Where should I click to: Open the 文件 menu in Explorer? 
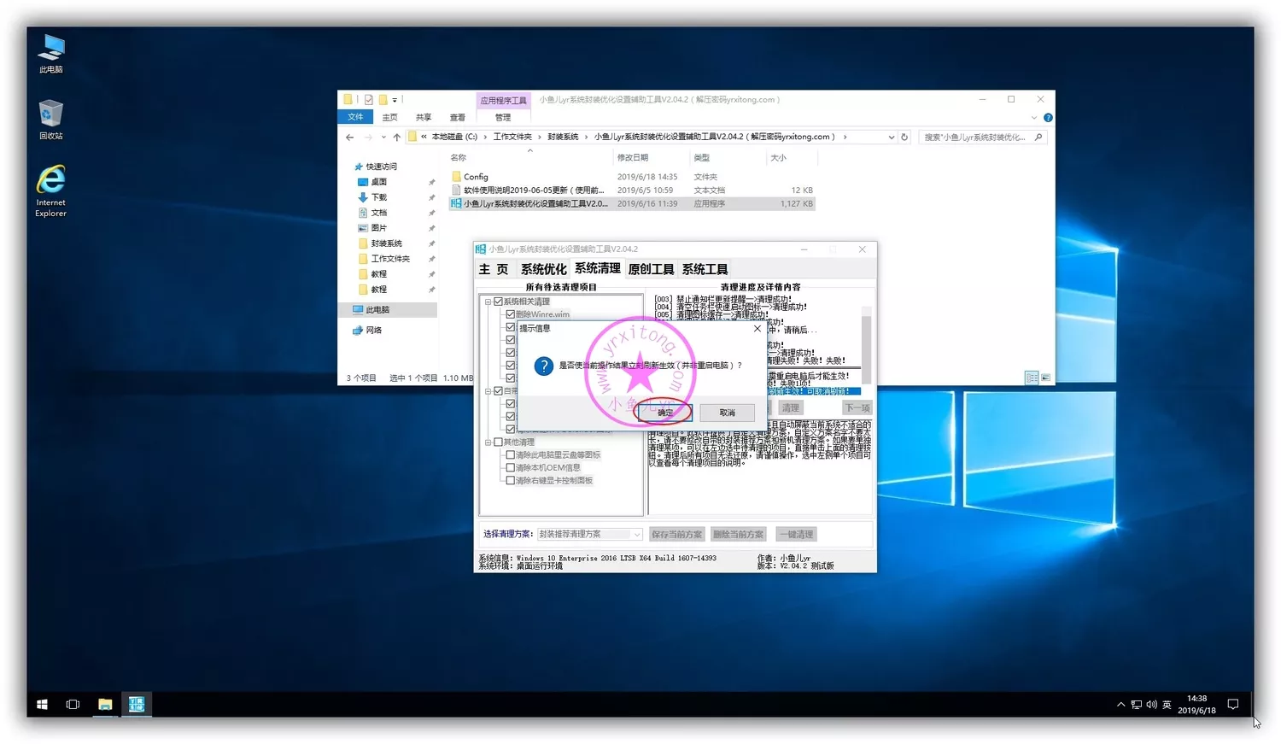(x=356, y=117)
